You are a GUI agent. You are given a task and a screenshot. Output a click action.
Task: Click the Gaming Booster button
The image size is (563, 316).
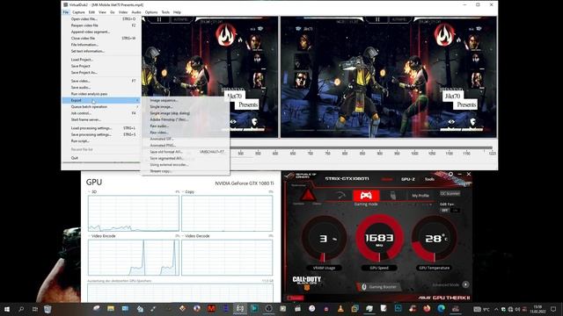[x=379, y=287]
